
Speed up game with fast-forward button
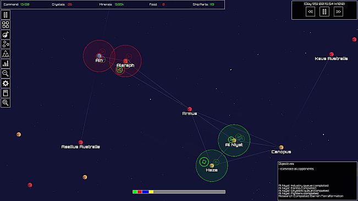(x=338, y=12)
